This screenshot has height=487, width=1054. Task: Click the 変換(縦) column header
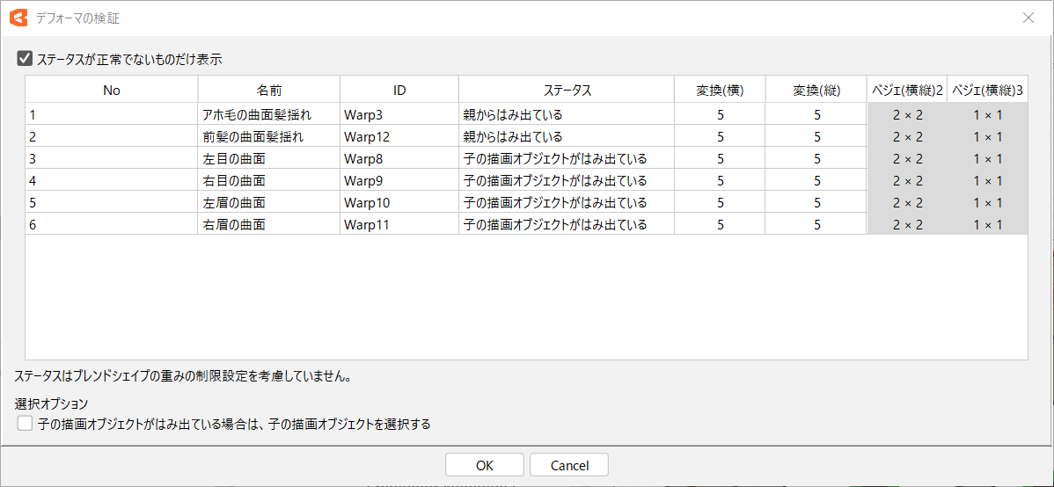click(x=816, y=90)
